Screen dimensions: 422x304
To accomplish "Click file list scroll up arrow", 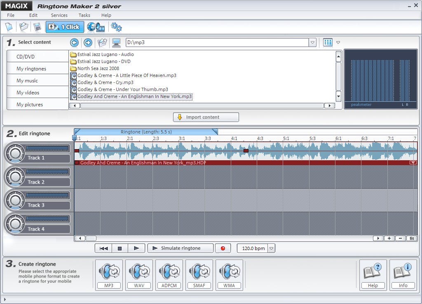I will [339, 56].
